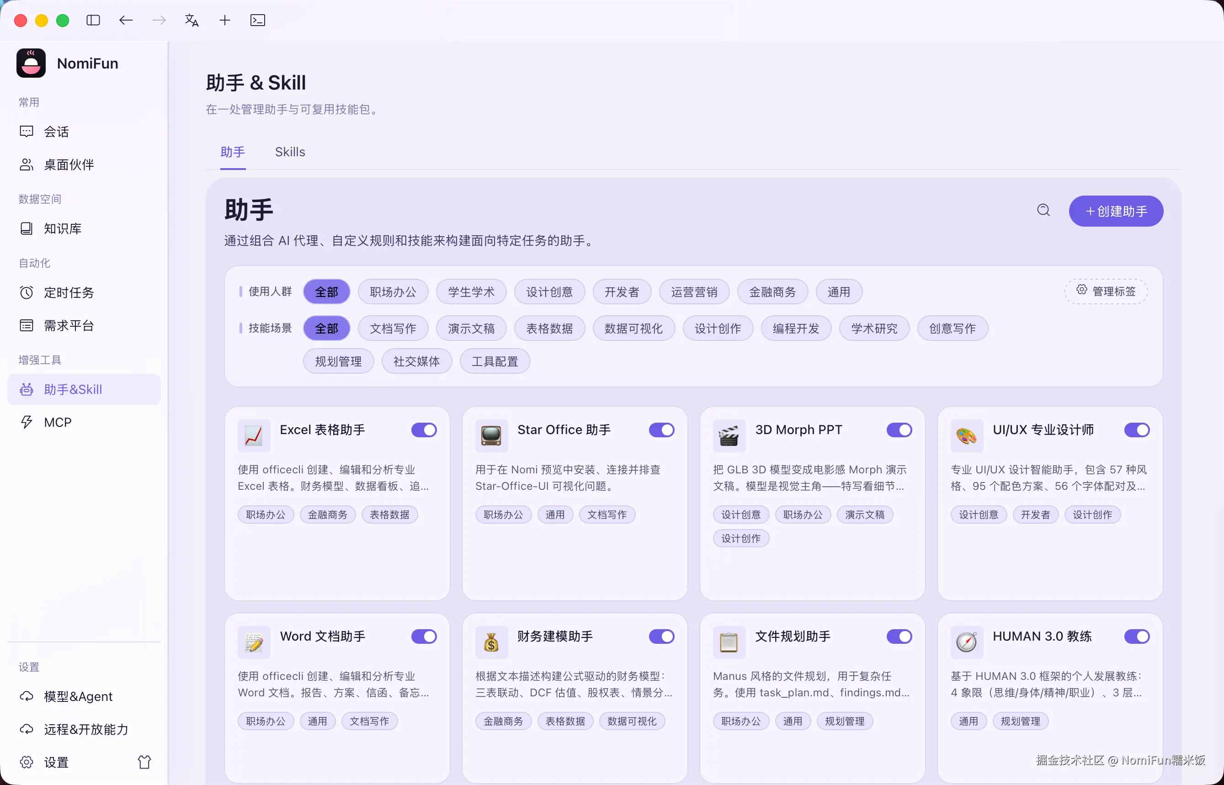Screen dimensions: 1224x785
Task: Disable the Star Office 助手 toggle
Action: (x=662, y=430)
